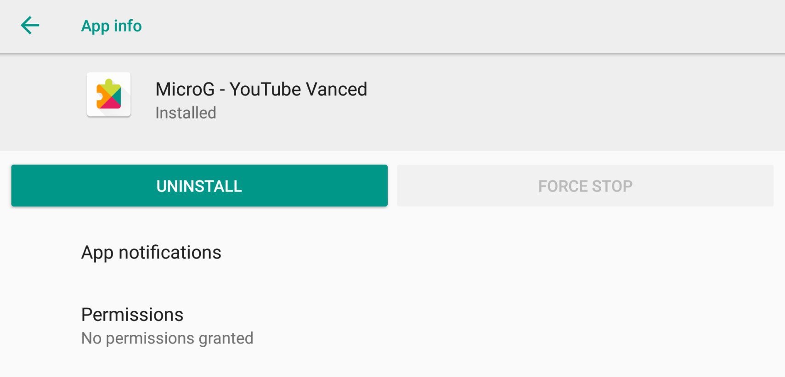Image resolution: width=785 pixels, height=377 pixels.
Task: Go back using the left arrow
Action: [x=30, y=25]
